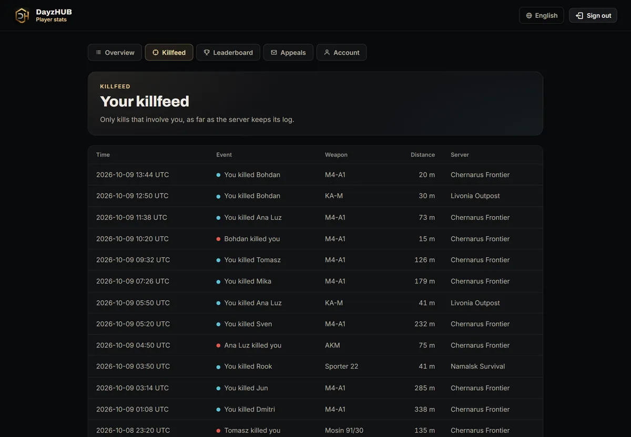Click the envelope icon on Appeals tab
The height and width of the screenshot is (437, 631).
click(x=274, y=53)
